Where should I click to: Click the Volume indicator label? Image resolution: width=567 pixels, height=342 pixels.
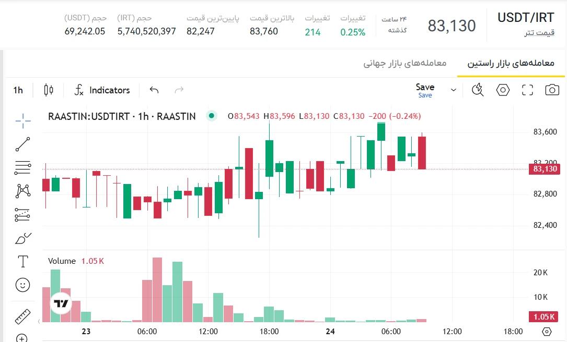pyautogui.click(x=62, y=261)
